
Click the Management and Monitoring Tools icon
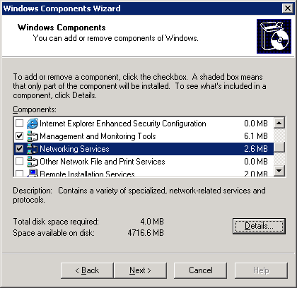tap(33, 136)
